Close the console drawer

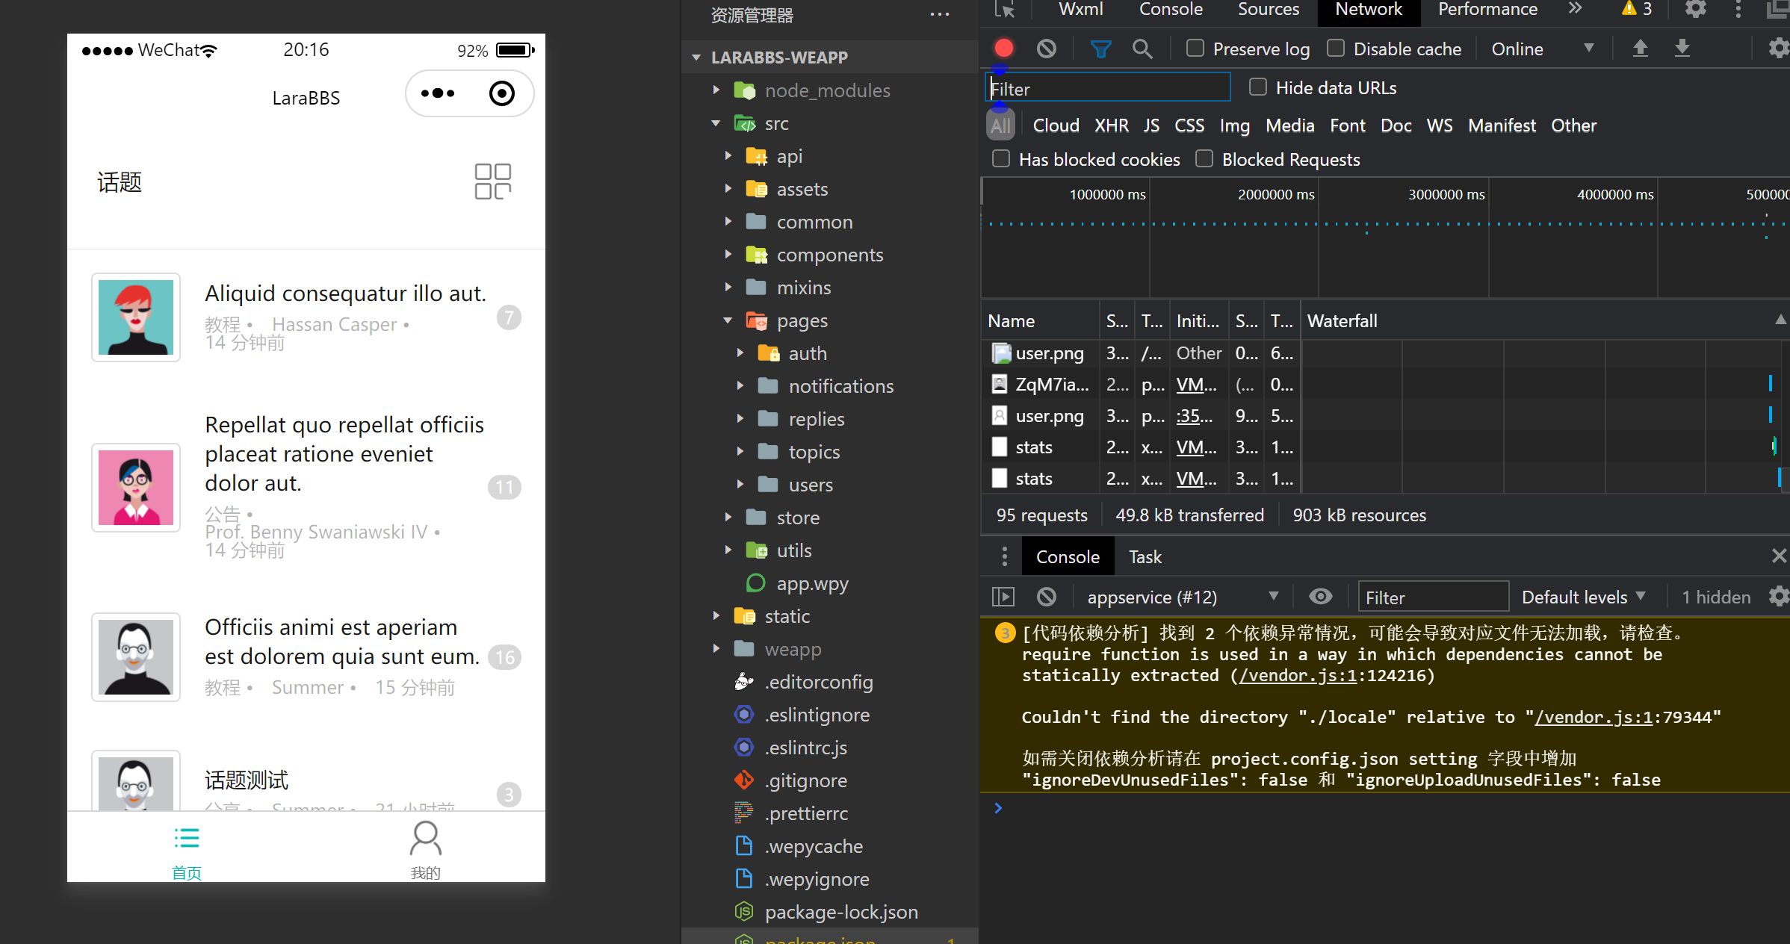(x=1779, y=556)
